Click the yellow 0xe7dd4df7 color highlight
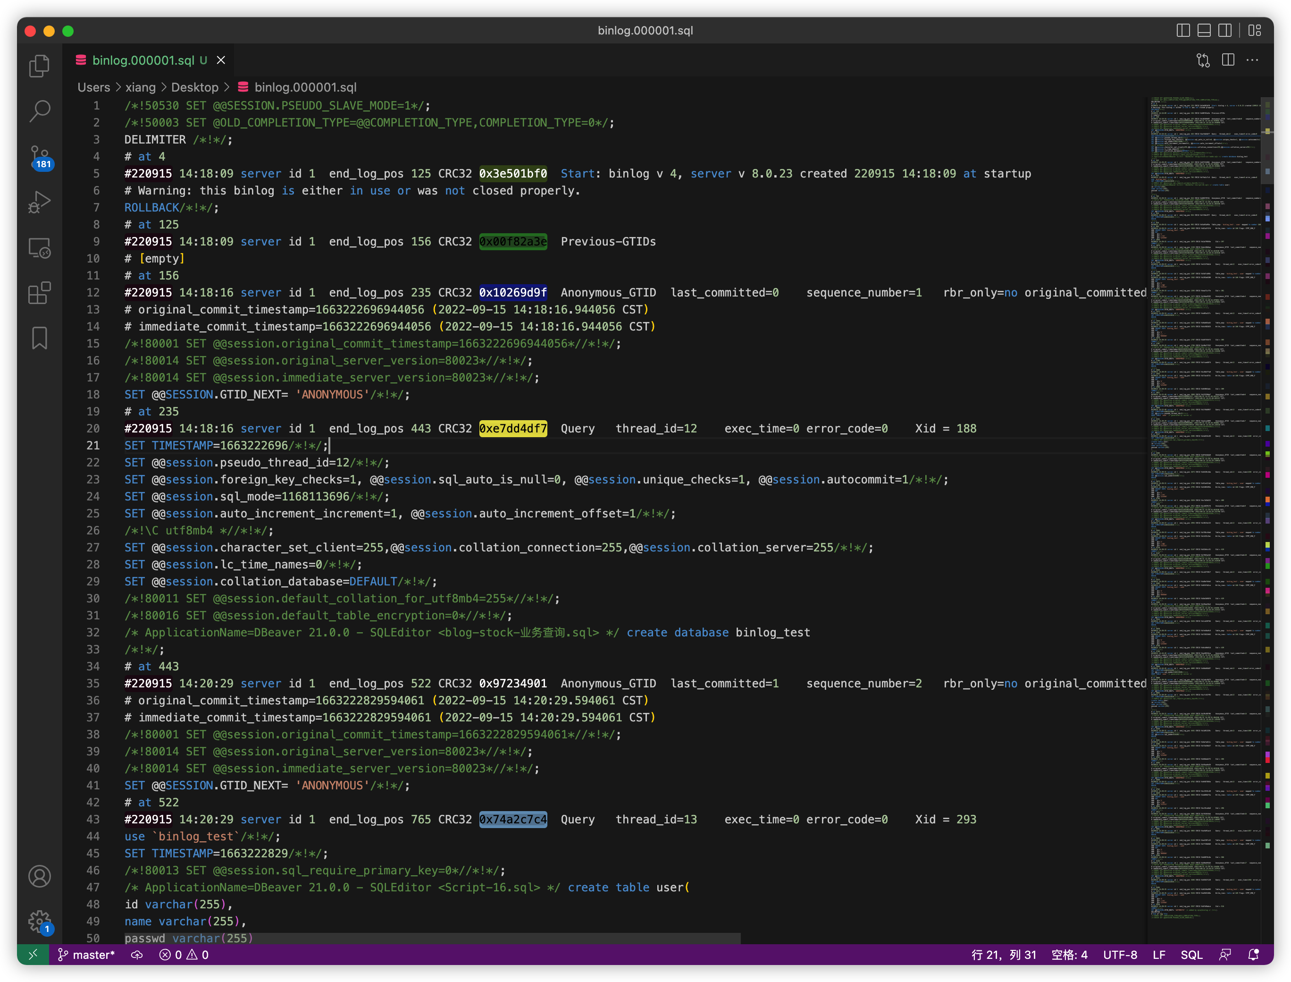This screenshot has height=982, width=1291. coord(513,429)
